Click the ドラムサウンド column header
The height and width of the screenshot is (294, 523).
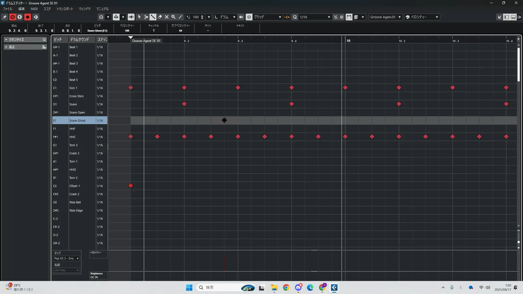80,39
